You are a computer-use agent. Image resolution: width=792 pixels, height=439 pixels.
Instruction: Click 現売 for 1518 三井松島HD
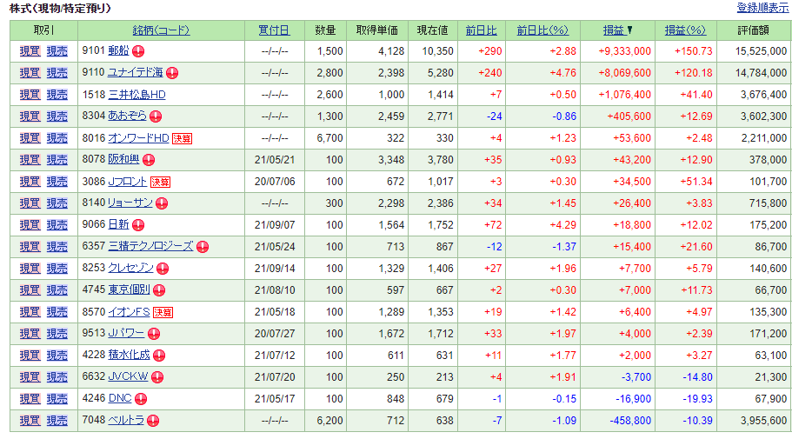click(57, 95)
